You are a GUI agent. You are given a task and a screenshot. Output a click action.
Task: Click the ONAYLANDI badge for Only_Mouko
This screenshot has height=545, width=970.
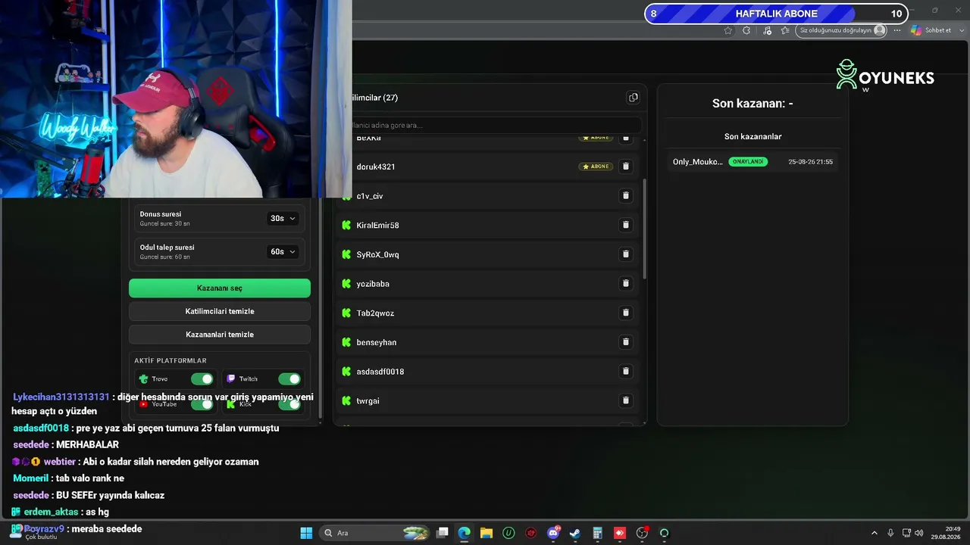(x=748, y=162)
